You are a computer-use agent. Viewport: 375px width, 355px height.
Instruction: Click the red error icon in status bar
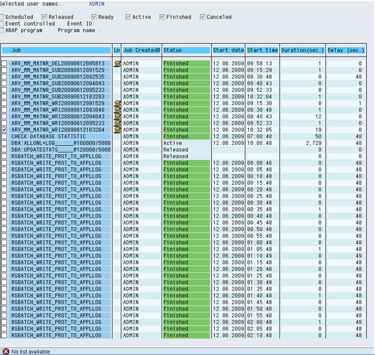pos(6,351)
